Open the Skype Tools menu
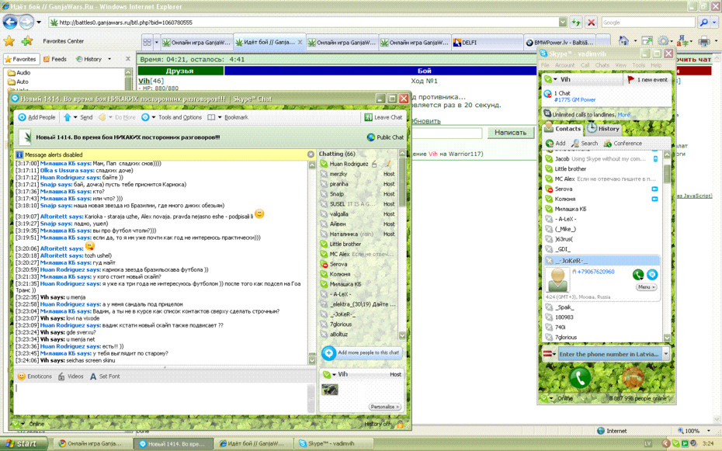 coord(638,65)
